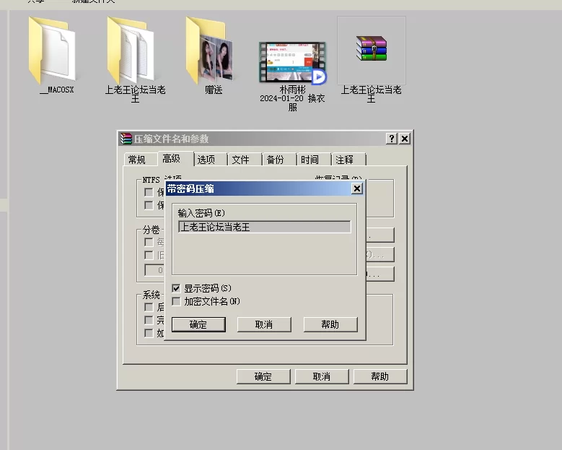Screen dimensions: 562x450
Task: Open the 赠送 folder with photo previews
Action: (210, 51)
